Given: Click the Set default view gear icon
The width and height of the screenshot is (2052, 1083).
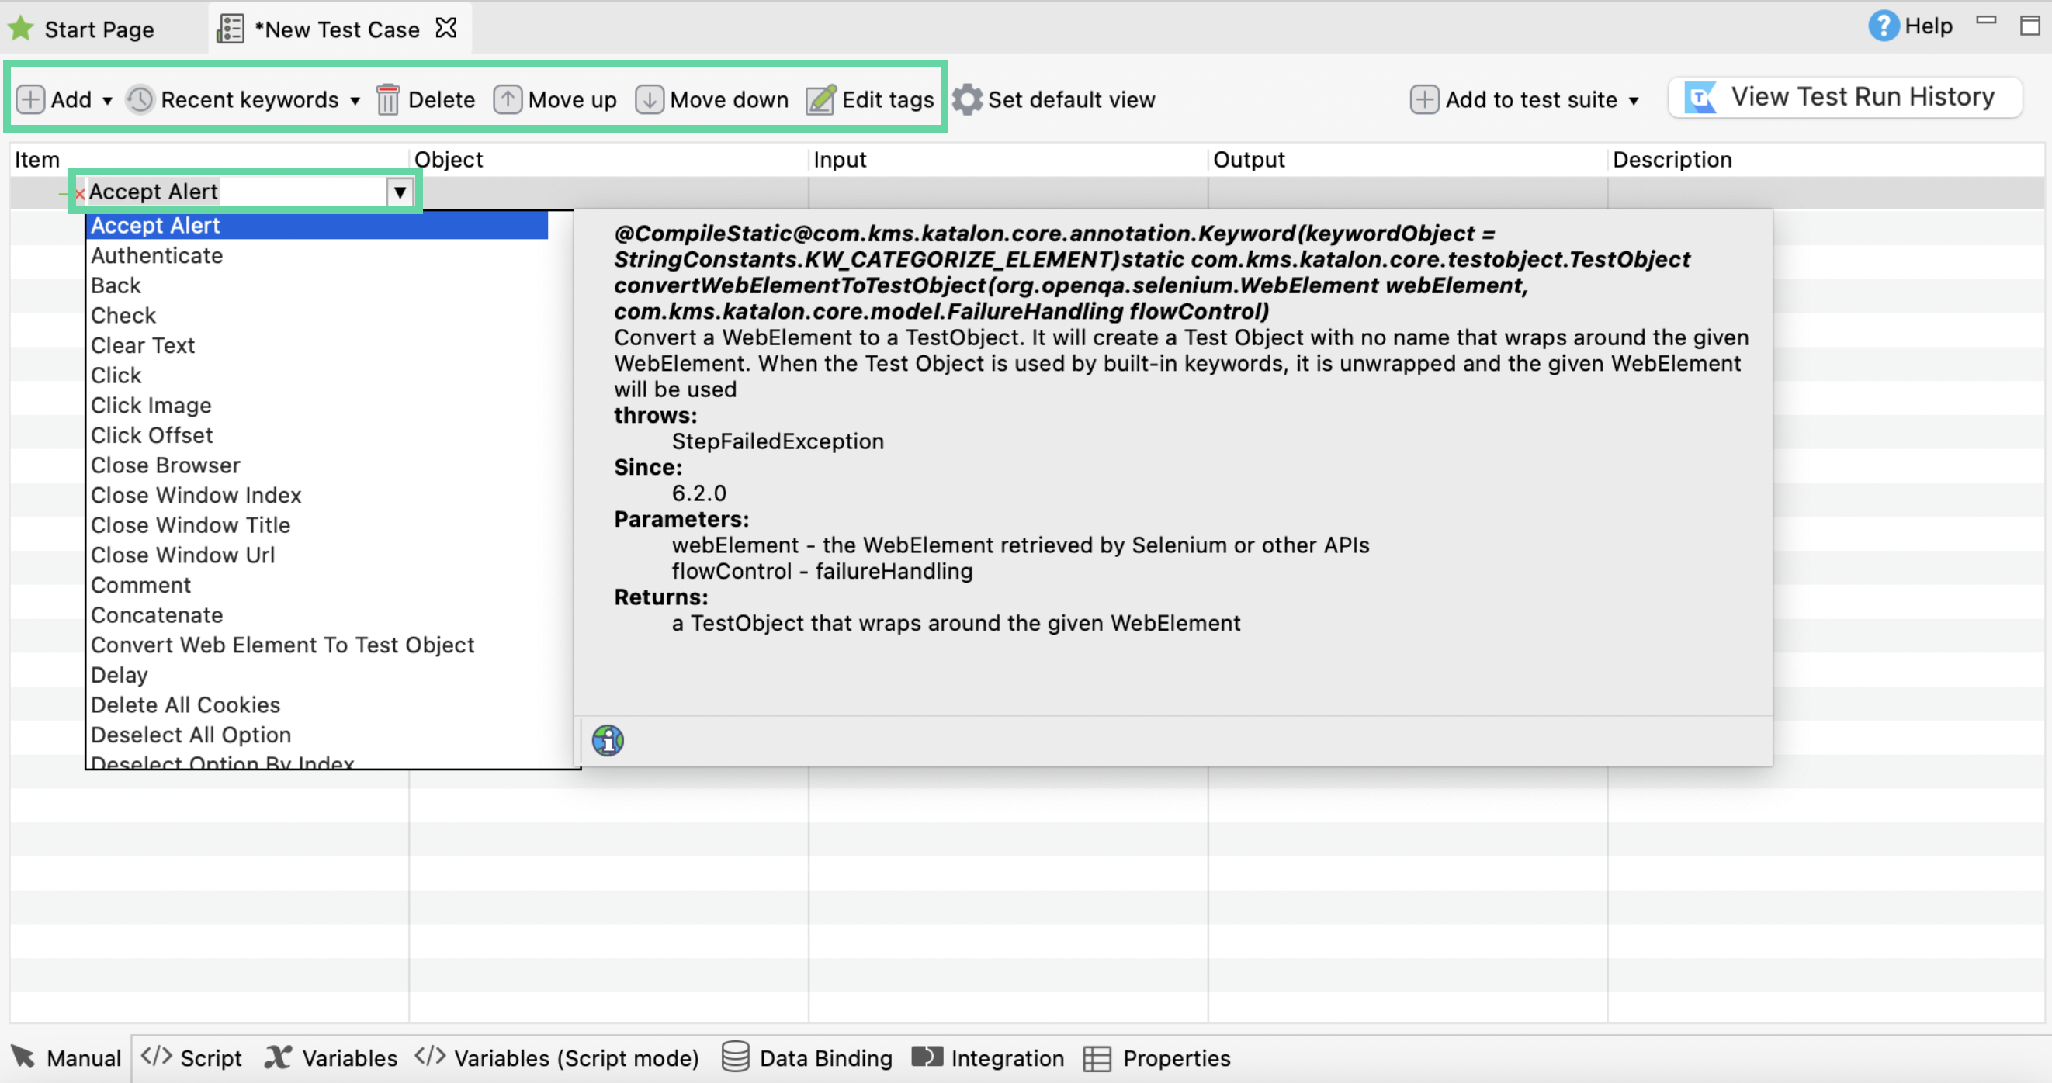Looking at the screenshot, I should [x=966, y=99].
